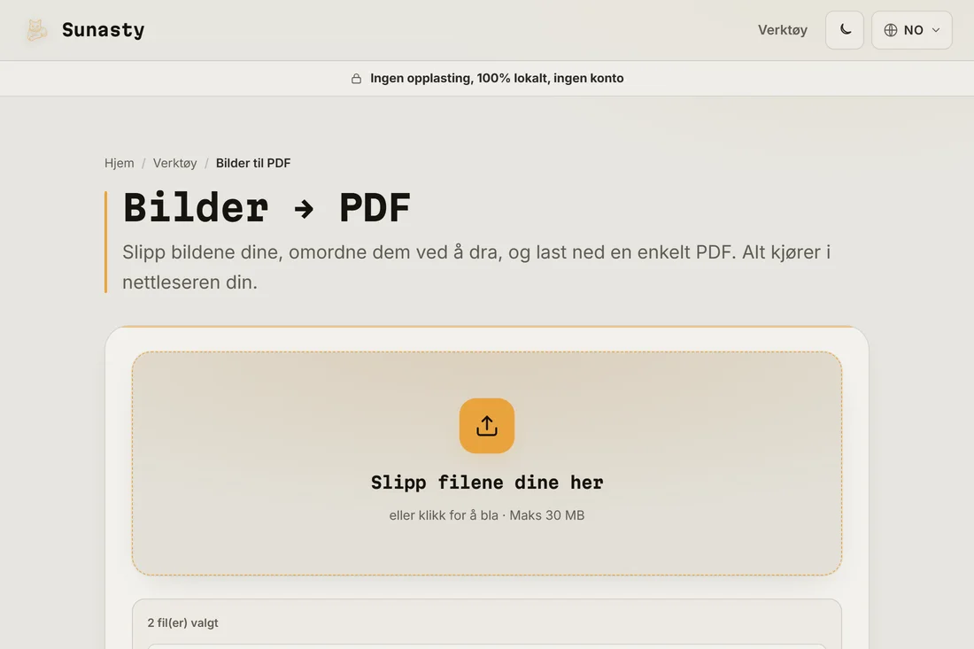Open the Verktøy navigation link
This screenshot has height=649, width=974.
click(782, 30)
